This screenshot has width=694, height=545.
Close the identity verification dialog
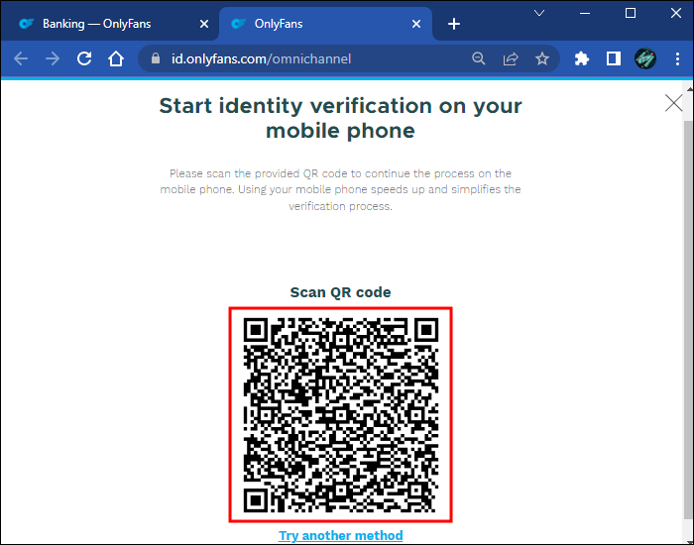coord(673,103)
